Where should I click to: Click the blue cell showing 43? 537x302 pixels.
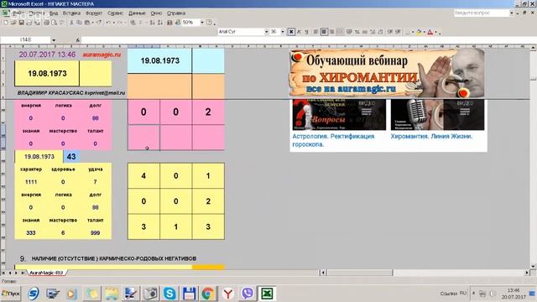[71, 157]
